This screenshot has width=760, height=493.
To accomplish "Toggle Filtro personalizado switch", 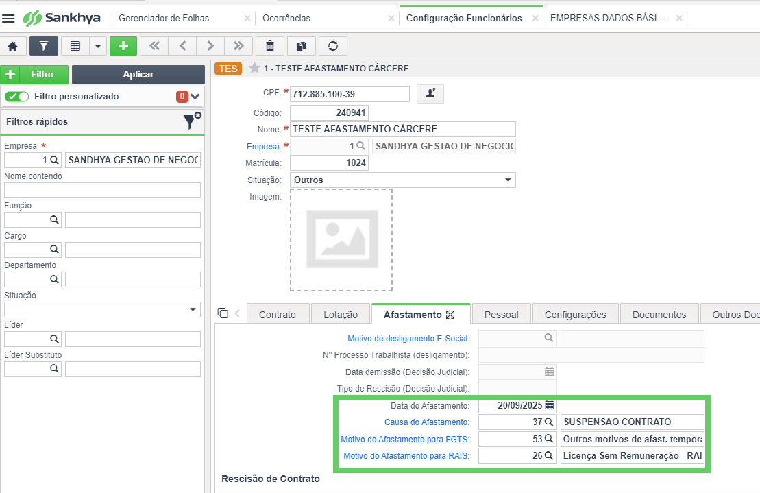I will pyautogui.click(x=17, y=97).
